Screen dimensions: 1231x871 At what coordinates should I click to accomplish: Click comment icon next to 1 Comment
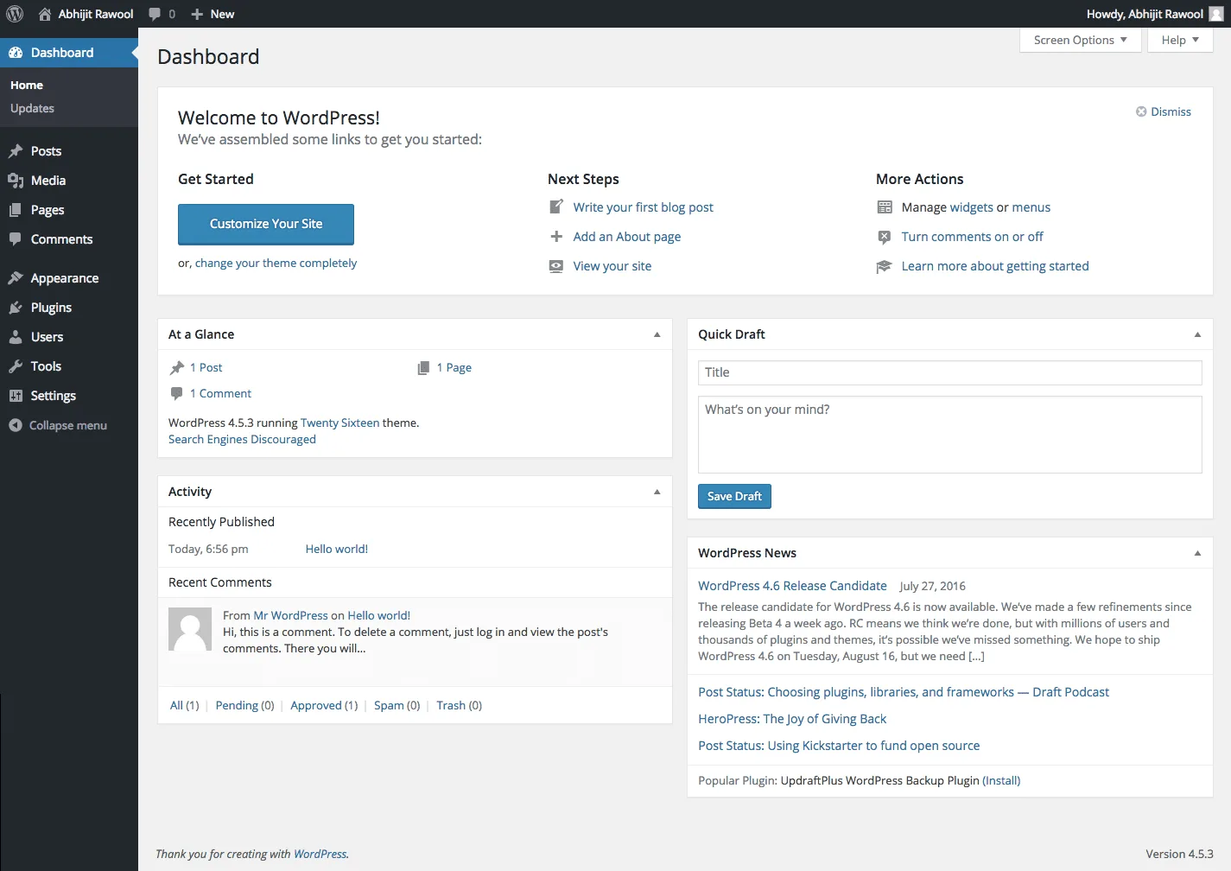coord(177,394)
